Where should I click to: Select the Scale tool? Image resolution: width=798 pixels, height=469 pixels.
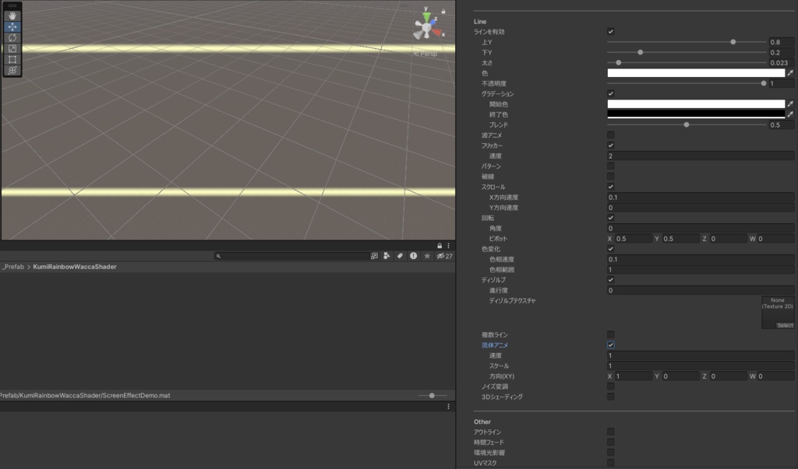11,50
